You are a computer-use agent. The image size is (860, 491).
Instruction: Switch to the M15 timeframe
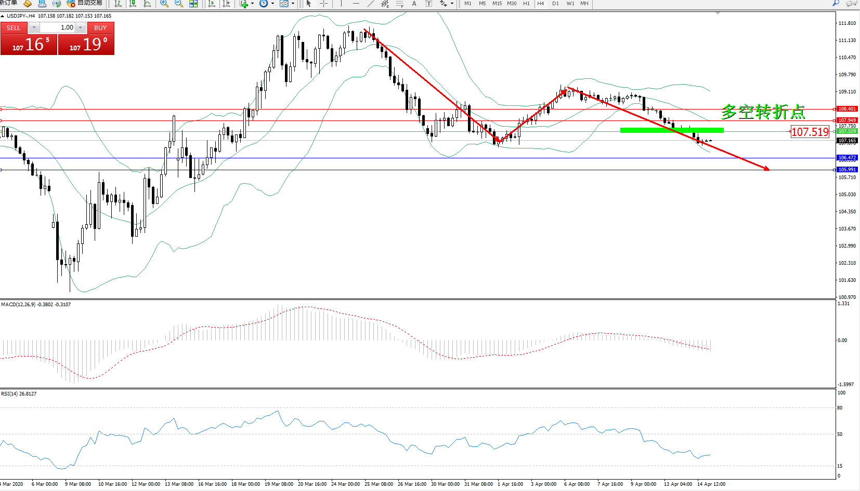(x=497, y=4)
